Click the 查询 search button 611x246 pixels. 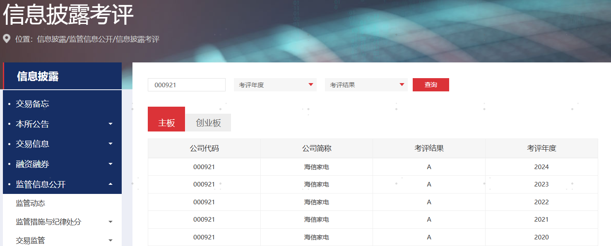[431, 85]
